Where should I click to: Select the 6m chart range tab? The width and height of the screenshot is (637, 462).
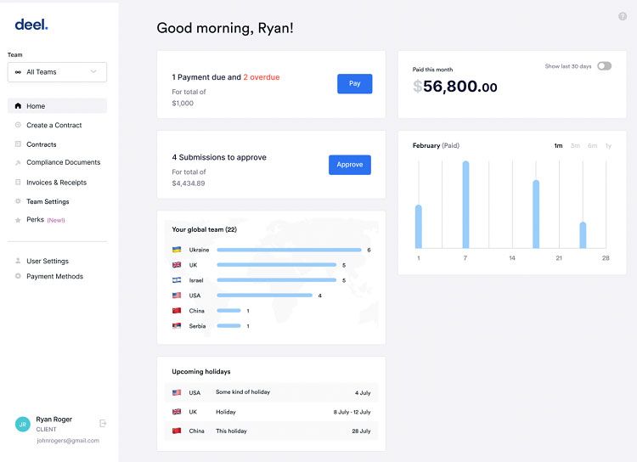tap(592, 145)
